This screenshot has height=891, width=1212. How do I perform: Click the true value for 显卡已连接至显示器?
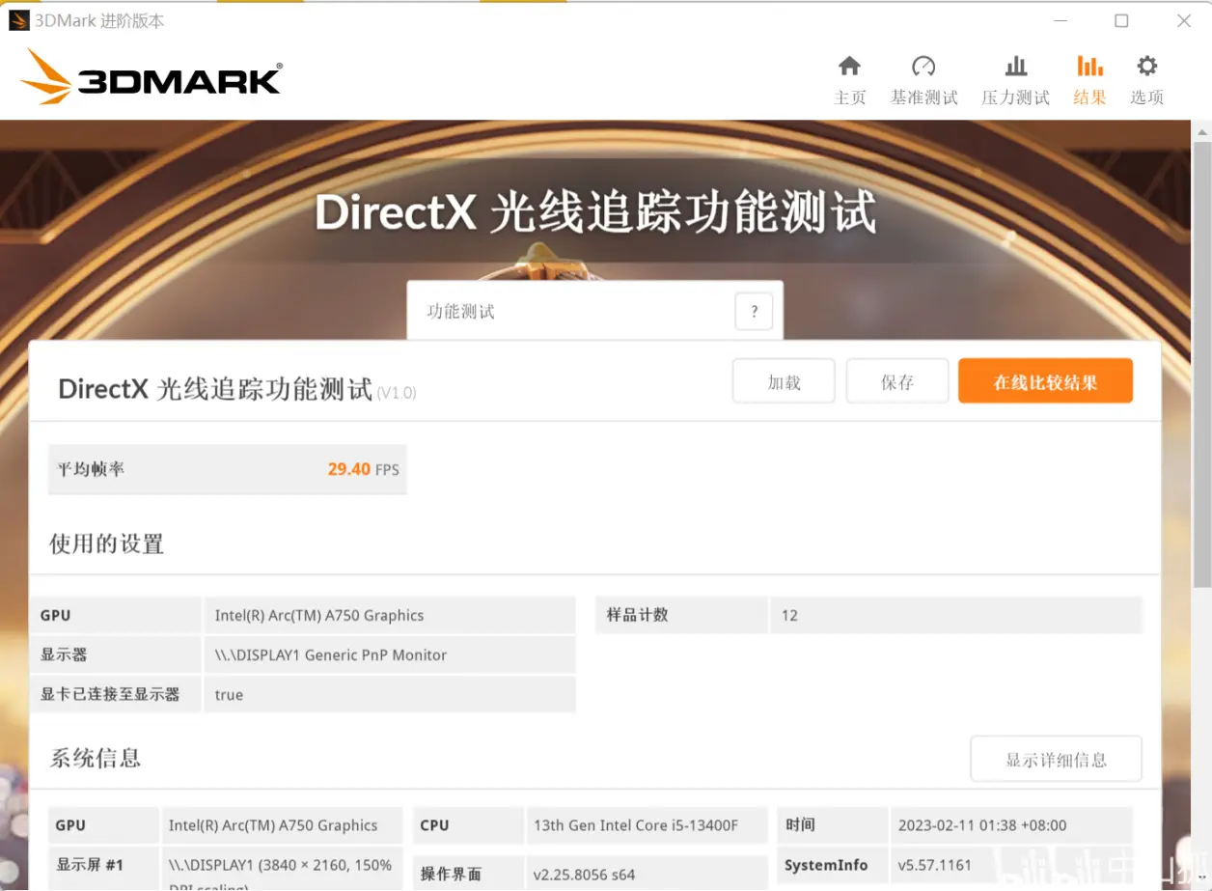[229, 695]
